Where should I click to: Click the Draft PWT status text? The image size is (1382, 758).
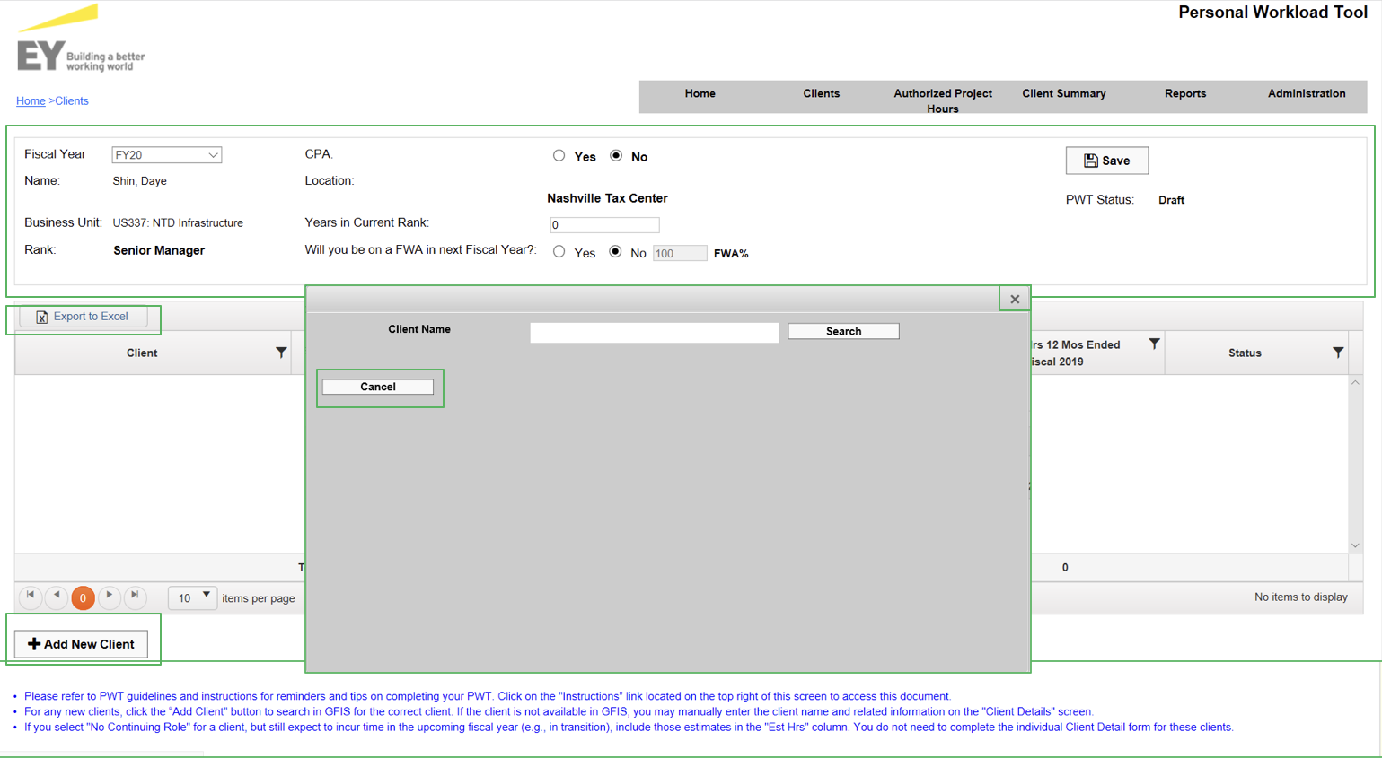[x=1171, y=200]
